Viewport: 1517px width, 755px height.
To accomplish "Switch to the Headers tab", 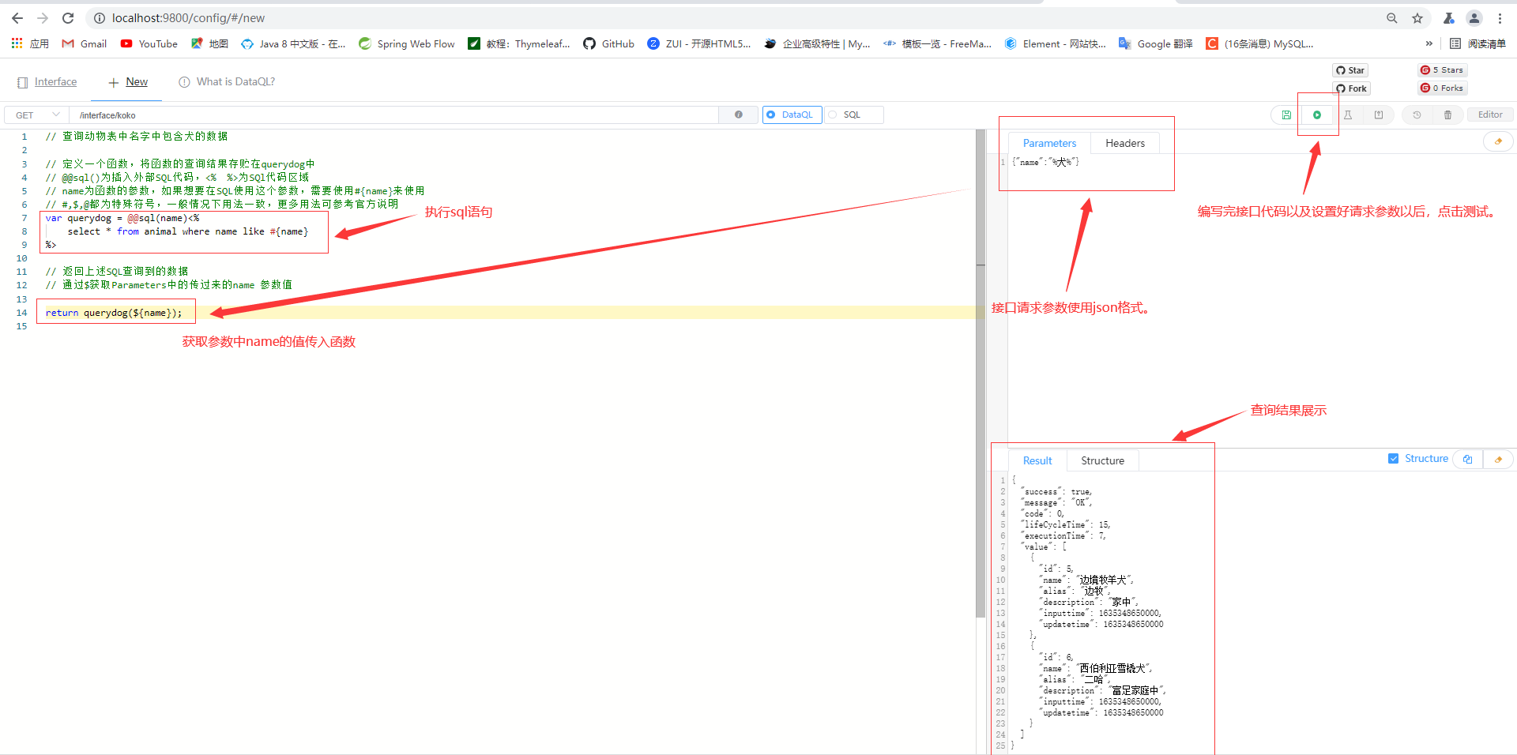I will (1124, 143).
